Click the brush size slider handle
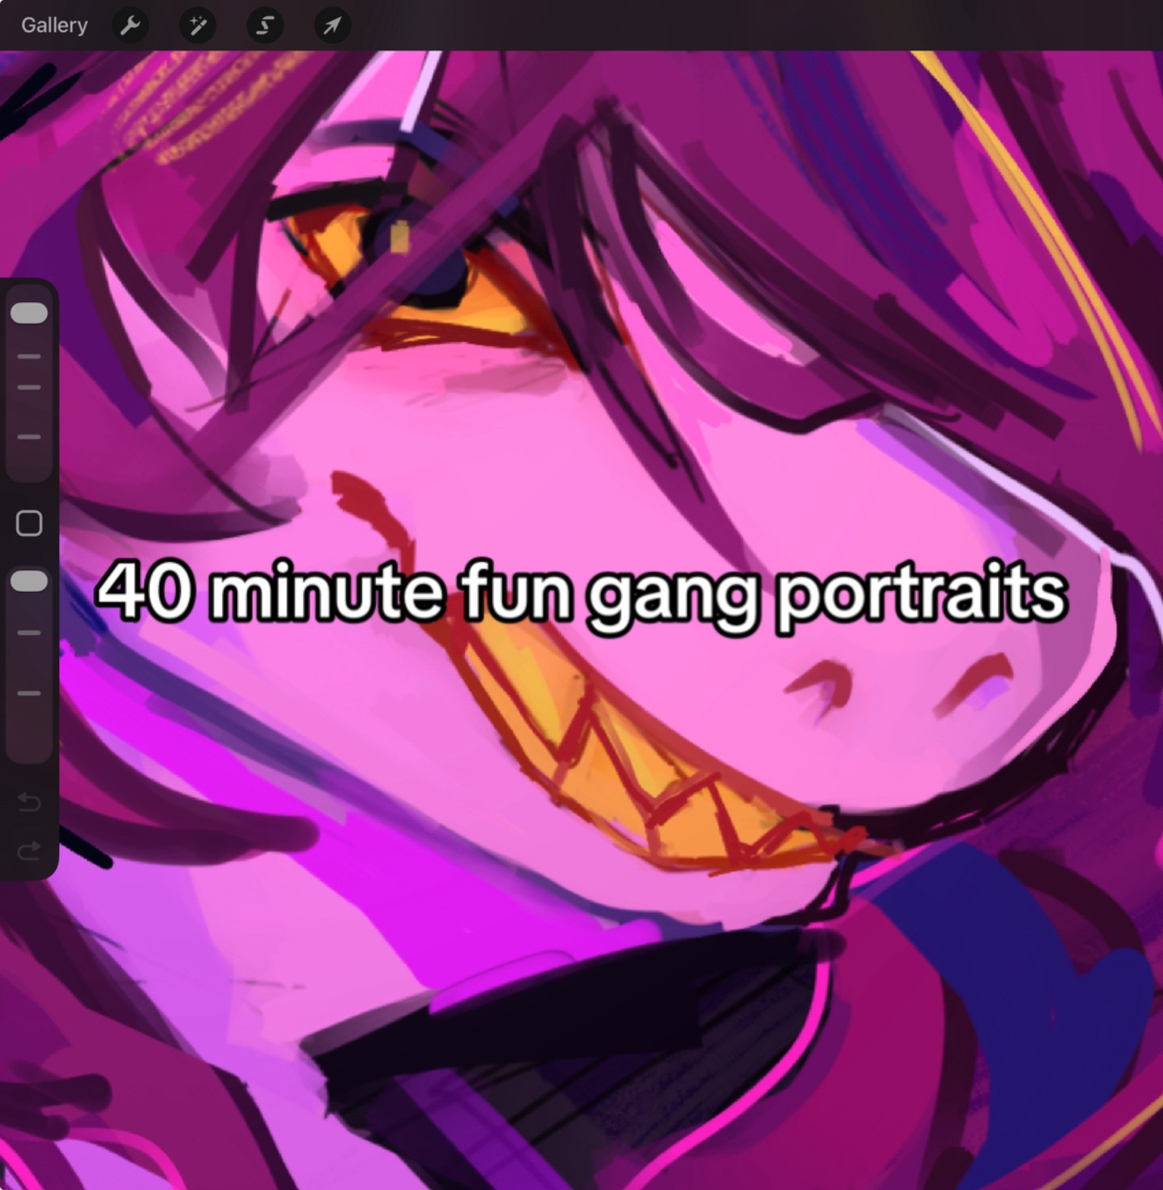 (29, 313)
